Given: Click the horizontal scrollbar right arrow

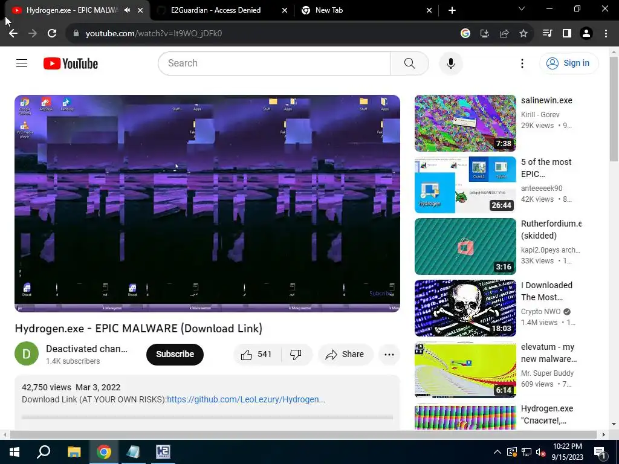Looking at the screenshot, I should pyautogui.click(x=603, y=435).
